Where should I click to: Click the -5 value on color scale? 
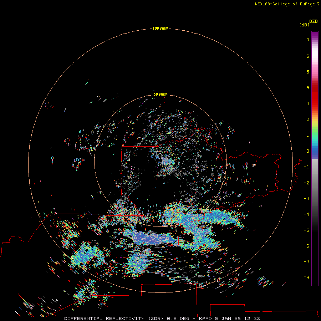click(x=306, y=230)
